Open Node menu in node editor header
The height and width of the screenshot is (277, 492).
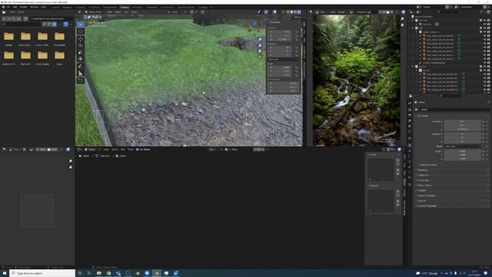pyautogui.click(x=131, y=149)
